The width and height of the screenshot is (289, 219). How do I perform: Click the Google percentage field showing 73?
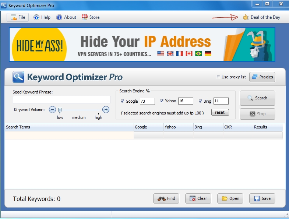[x=148, y=101]
